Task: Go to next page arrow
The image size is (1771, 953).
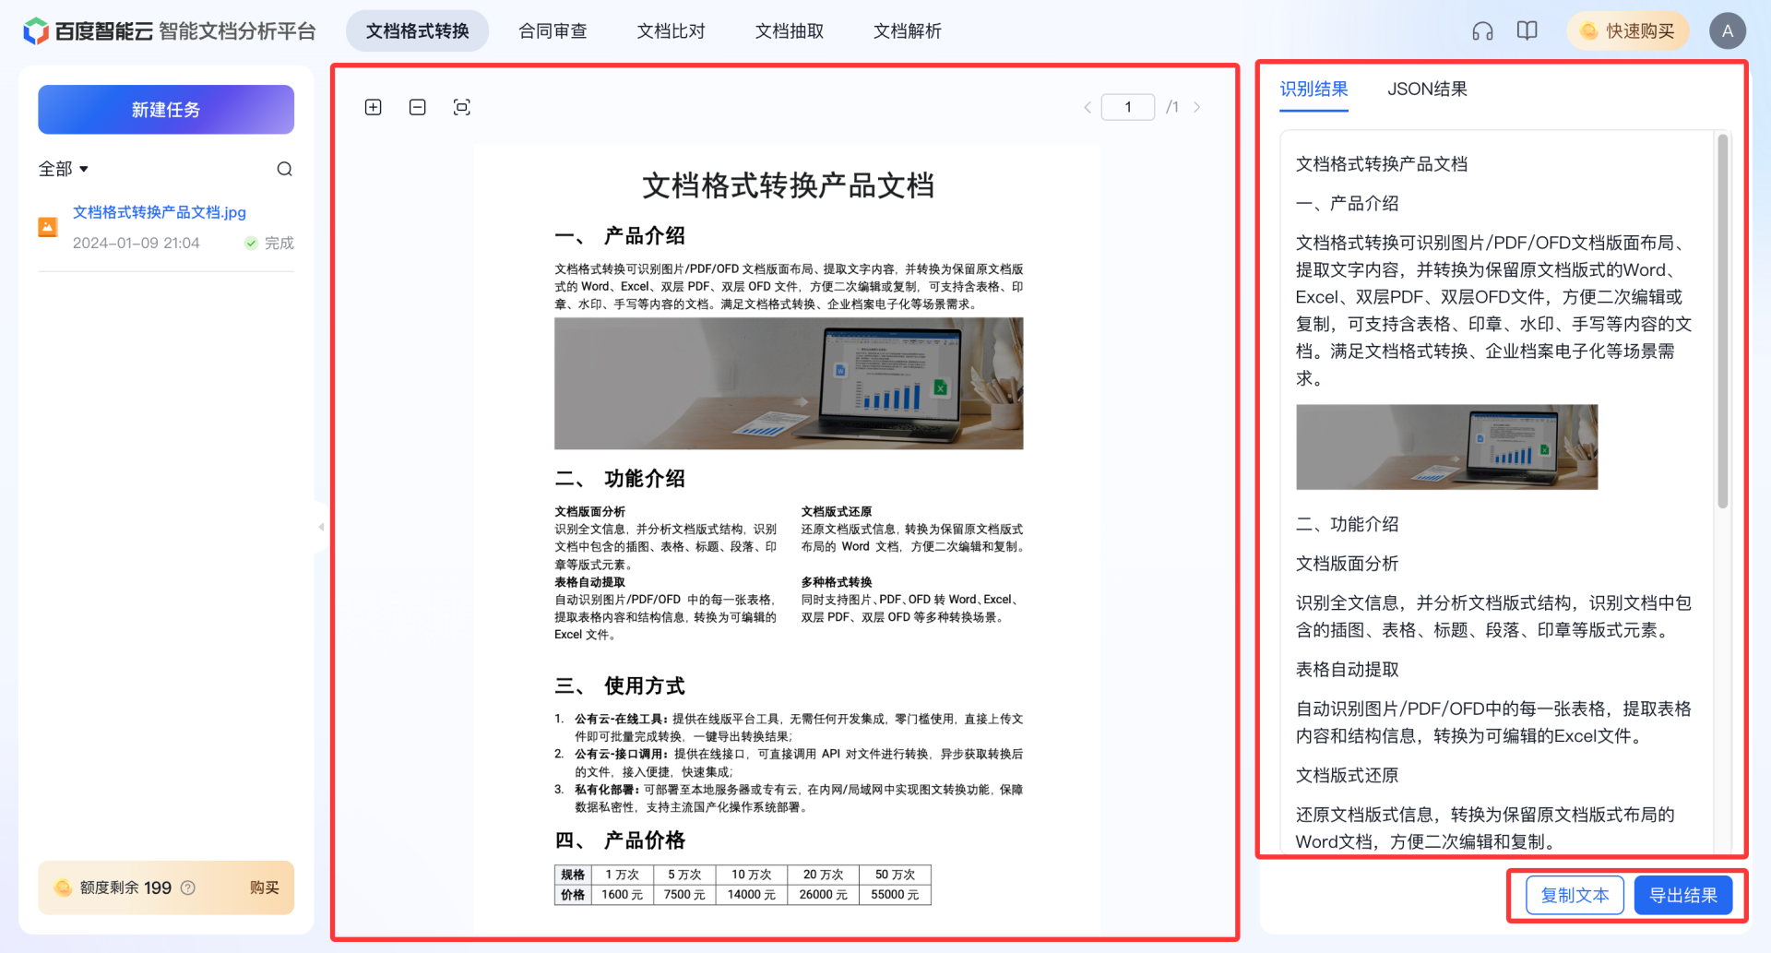Action: 1197,107
